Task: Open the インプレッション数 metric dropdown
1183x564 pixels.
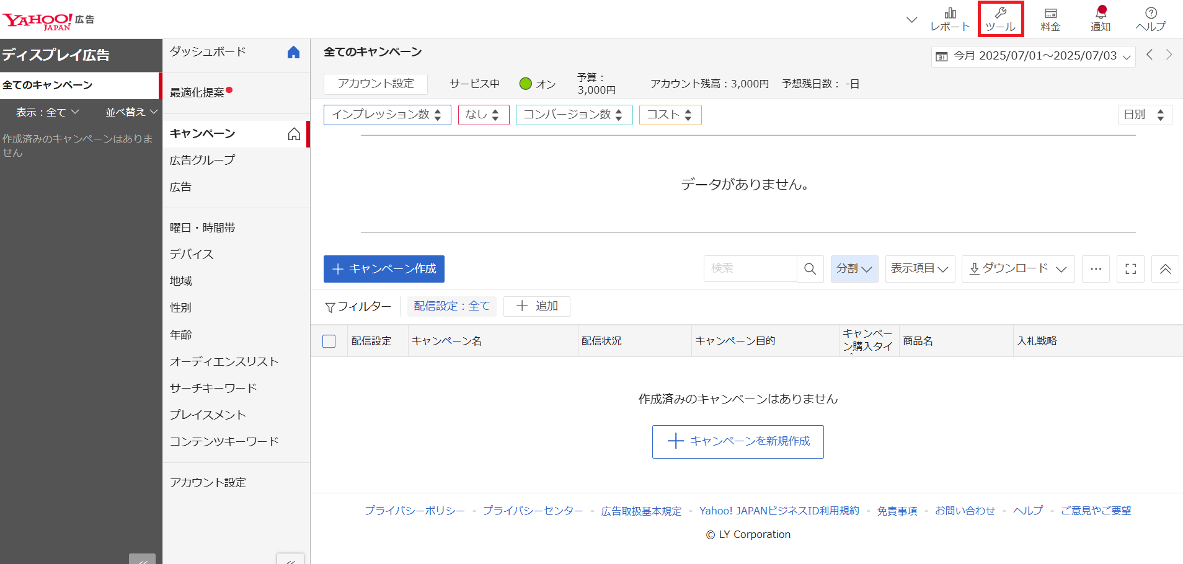Action: (387, 115)
